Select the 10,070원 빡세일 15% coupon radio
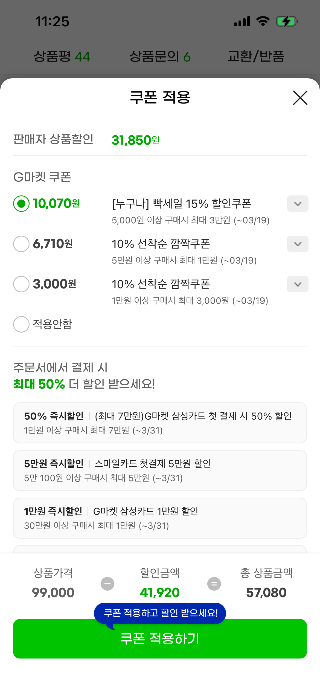 (x=21, y=204)
